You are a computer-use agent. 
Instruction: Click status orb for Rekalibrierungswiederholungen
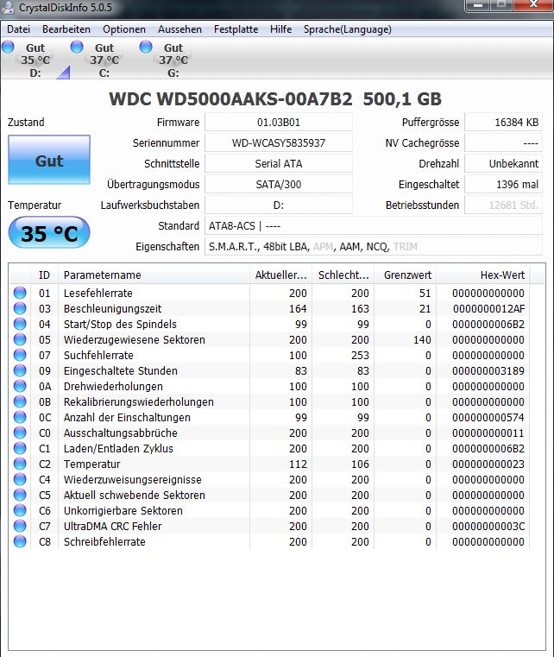pos(20,401)
